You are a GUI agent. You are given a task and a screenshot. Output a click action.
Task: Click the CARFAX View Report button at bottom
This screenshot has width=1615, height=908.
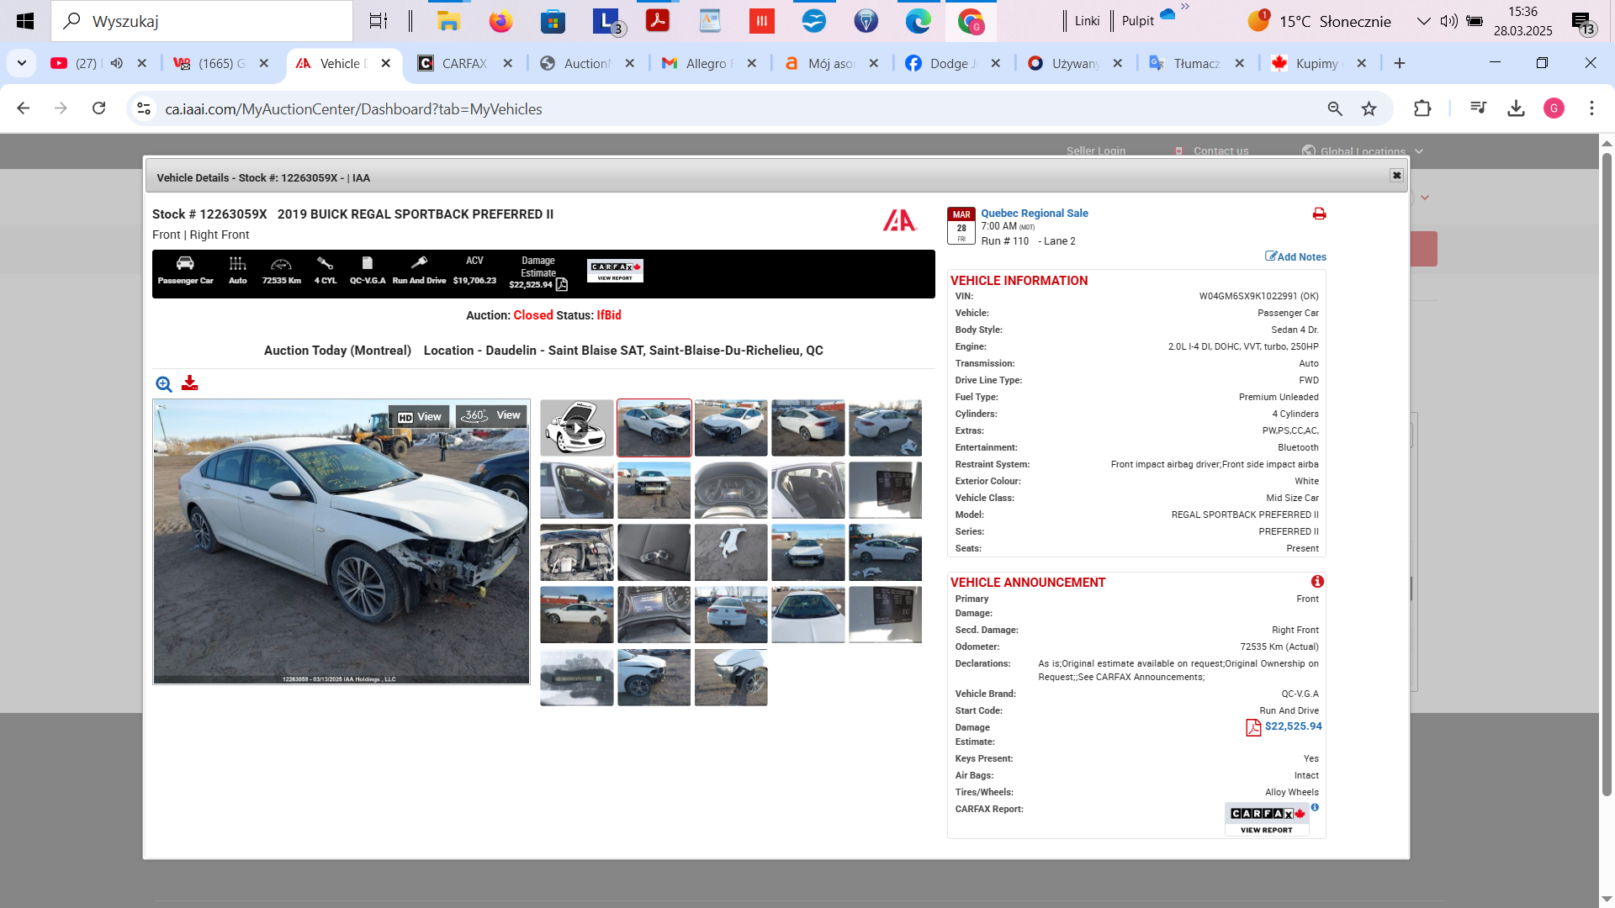tap(1266, 820)
